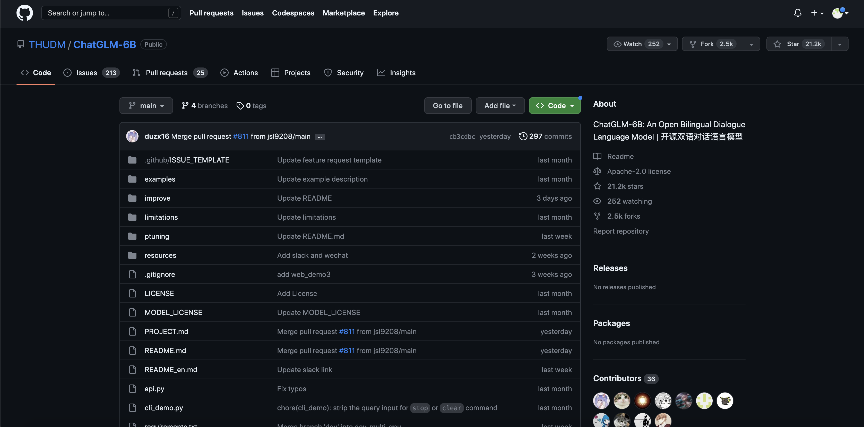This screenshot has height=427, width=864.
Task: Open the Readme link in About
Action: point(614,156)
